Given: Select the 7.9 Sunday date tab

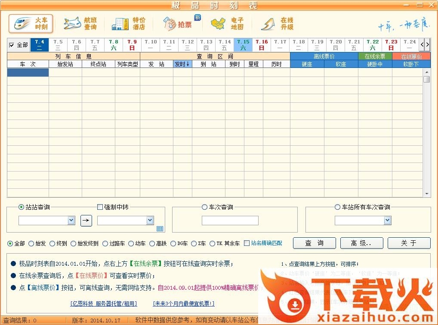Looking at the screenshot, I should (x=132, y=45).
